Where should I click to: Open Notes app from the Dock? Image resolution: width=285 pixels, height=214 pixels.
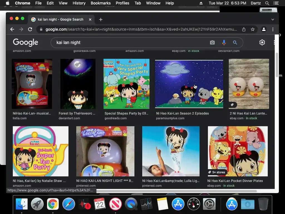[162, 204]
